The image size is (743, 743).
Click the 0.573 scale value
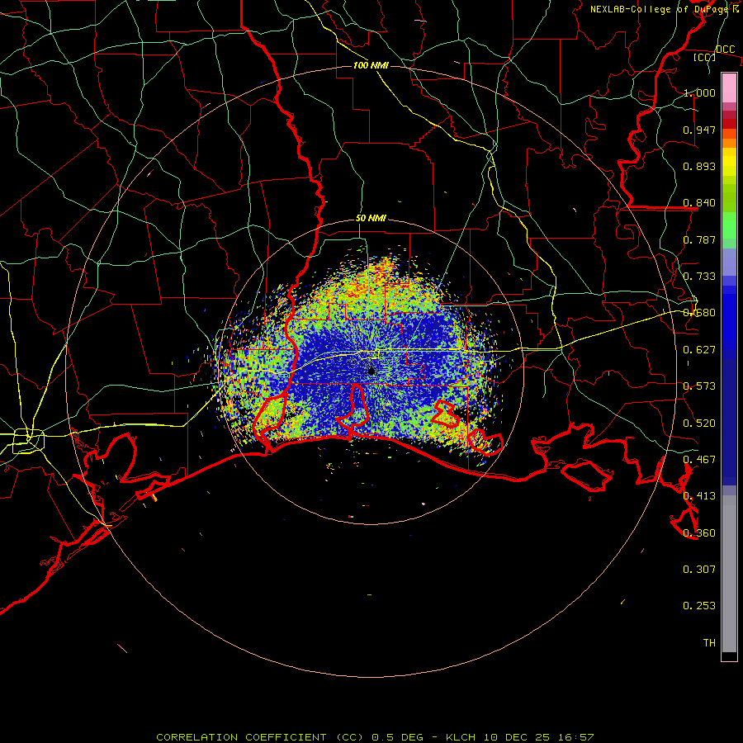tap(699, 386)
